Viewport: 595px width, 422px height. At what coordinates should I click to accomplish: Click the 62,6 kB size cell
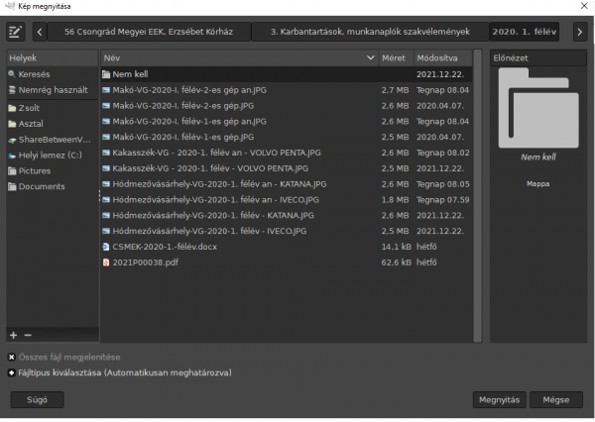click(x=396, y=263)
